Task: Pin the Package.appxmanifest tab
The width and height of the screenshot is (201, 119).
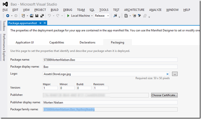Action: [40, 23]
